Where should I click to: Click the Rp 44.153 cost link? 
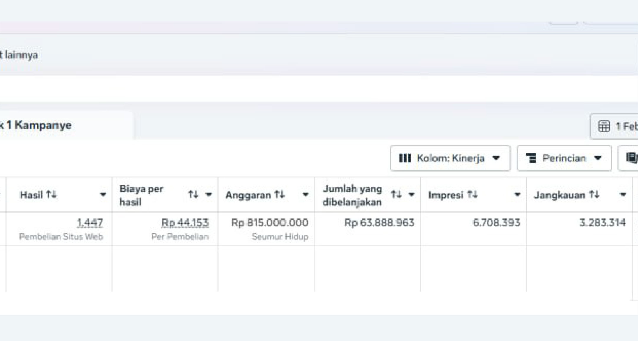(185, 223)
